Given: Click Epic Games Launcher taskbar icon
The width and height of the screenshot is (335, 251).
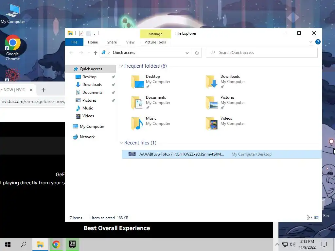Looking at the screenshot, I should pyautogui.click(x=72, y=244).
